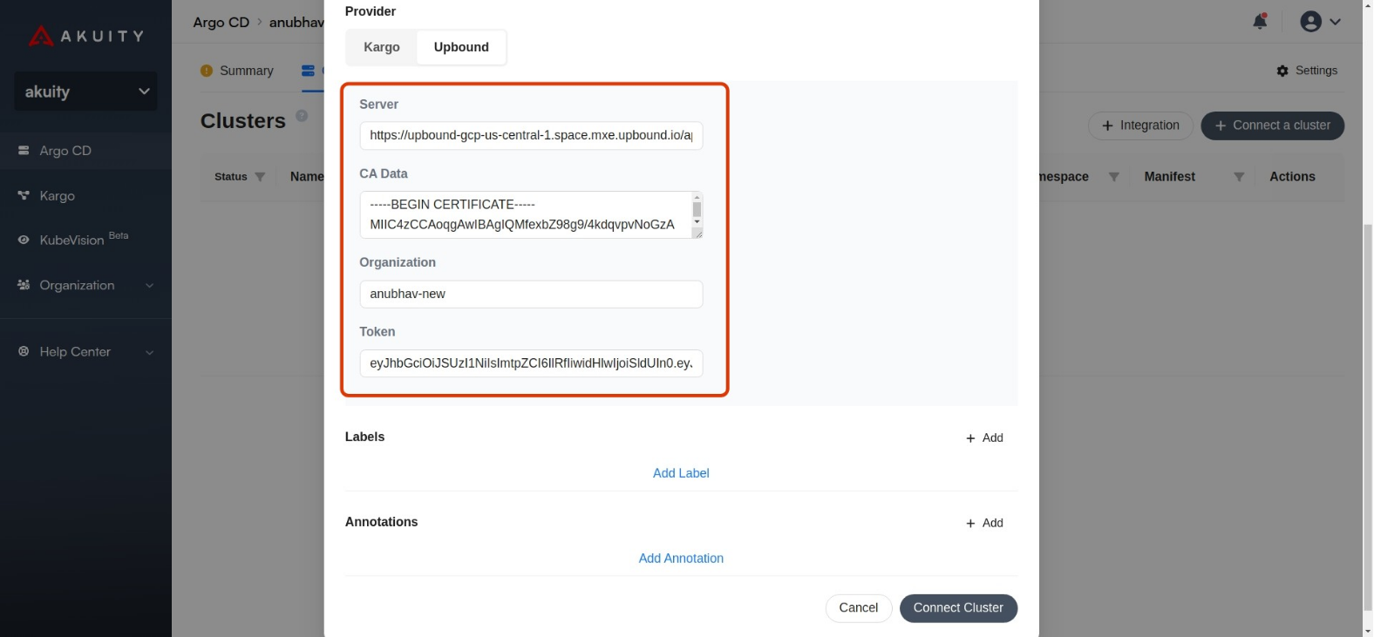Expand the Help Center sidebar section
The height and width of the screenshot is (637, 1374).
pos(149,352)
